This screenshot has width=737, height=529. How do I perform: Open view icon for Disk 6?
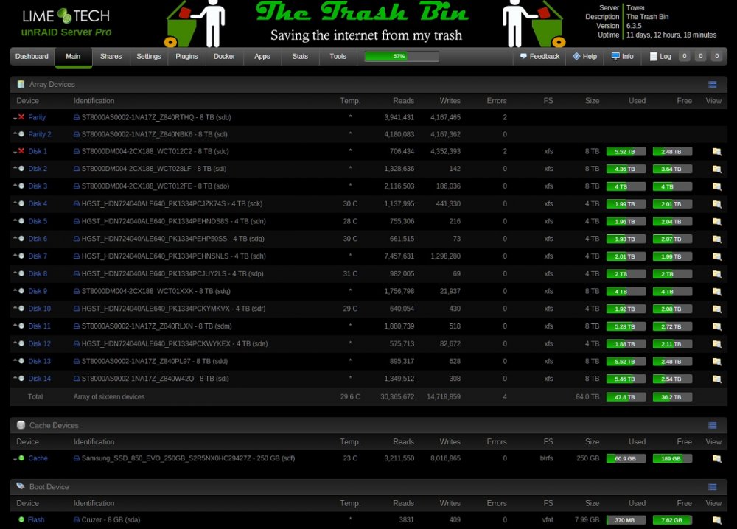(x=716, y=239)
